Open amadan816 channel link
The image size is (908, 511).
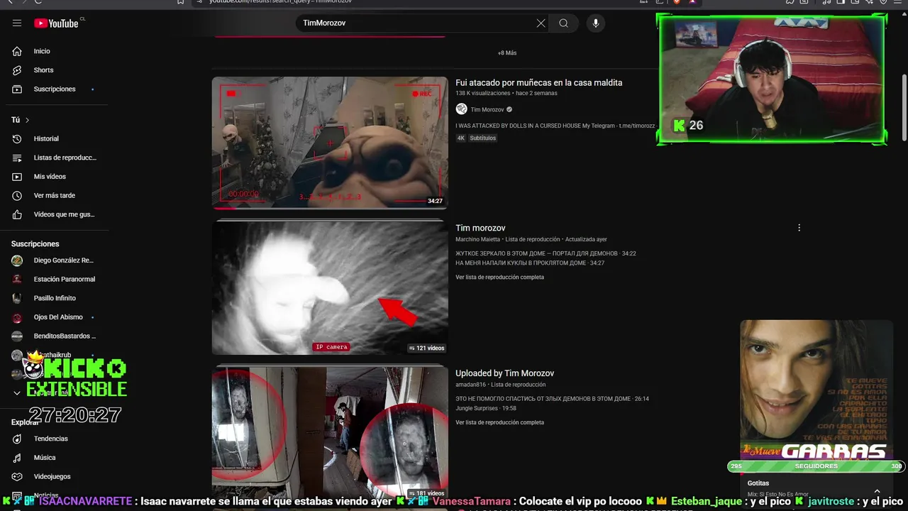(x=470, y=385)
